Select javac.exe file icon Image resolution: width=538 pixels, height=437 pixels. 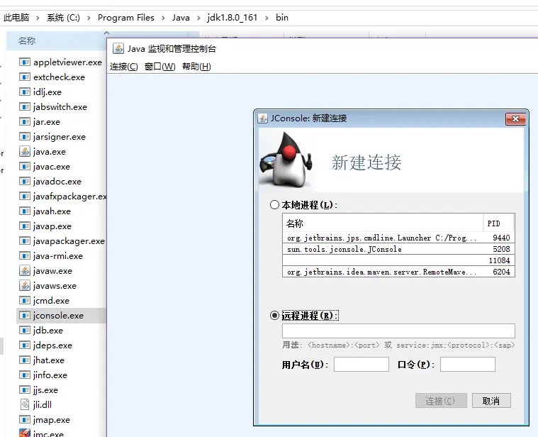click(x=25, y=167)
